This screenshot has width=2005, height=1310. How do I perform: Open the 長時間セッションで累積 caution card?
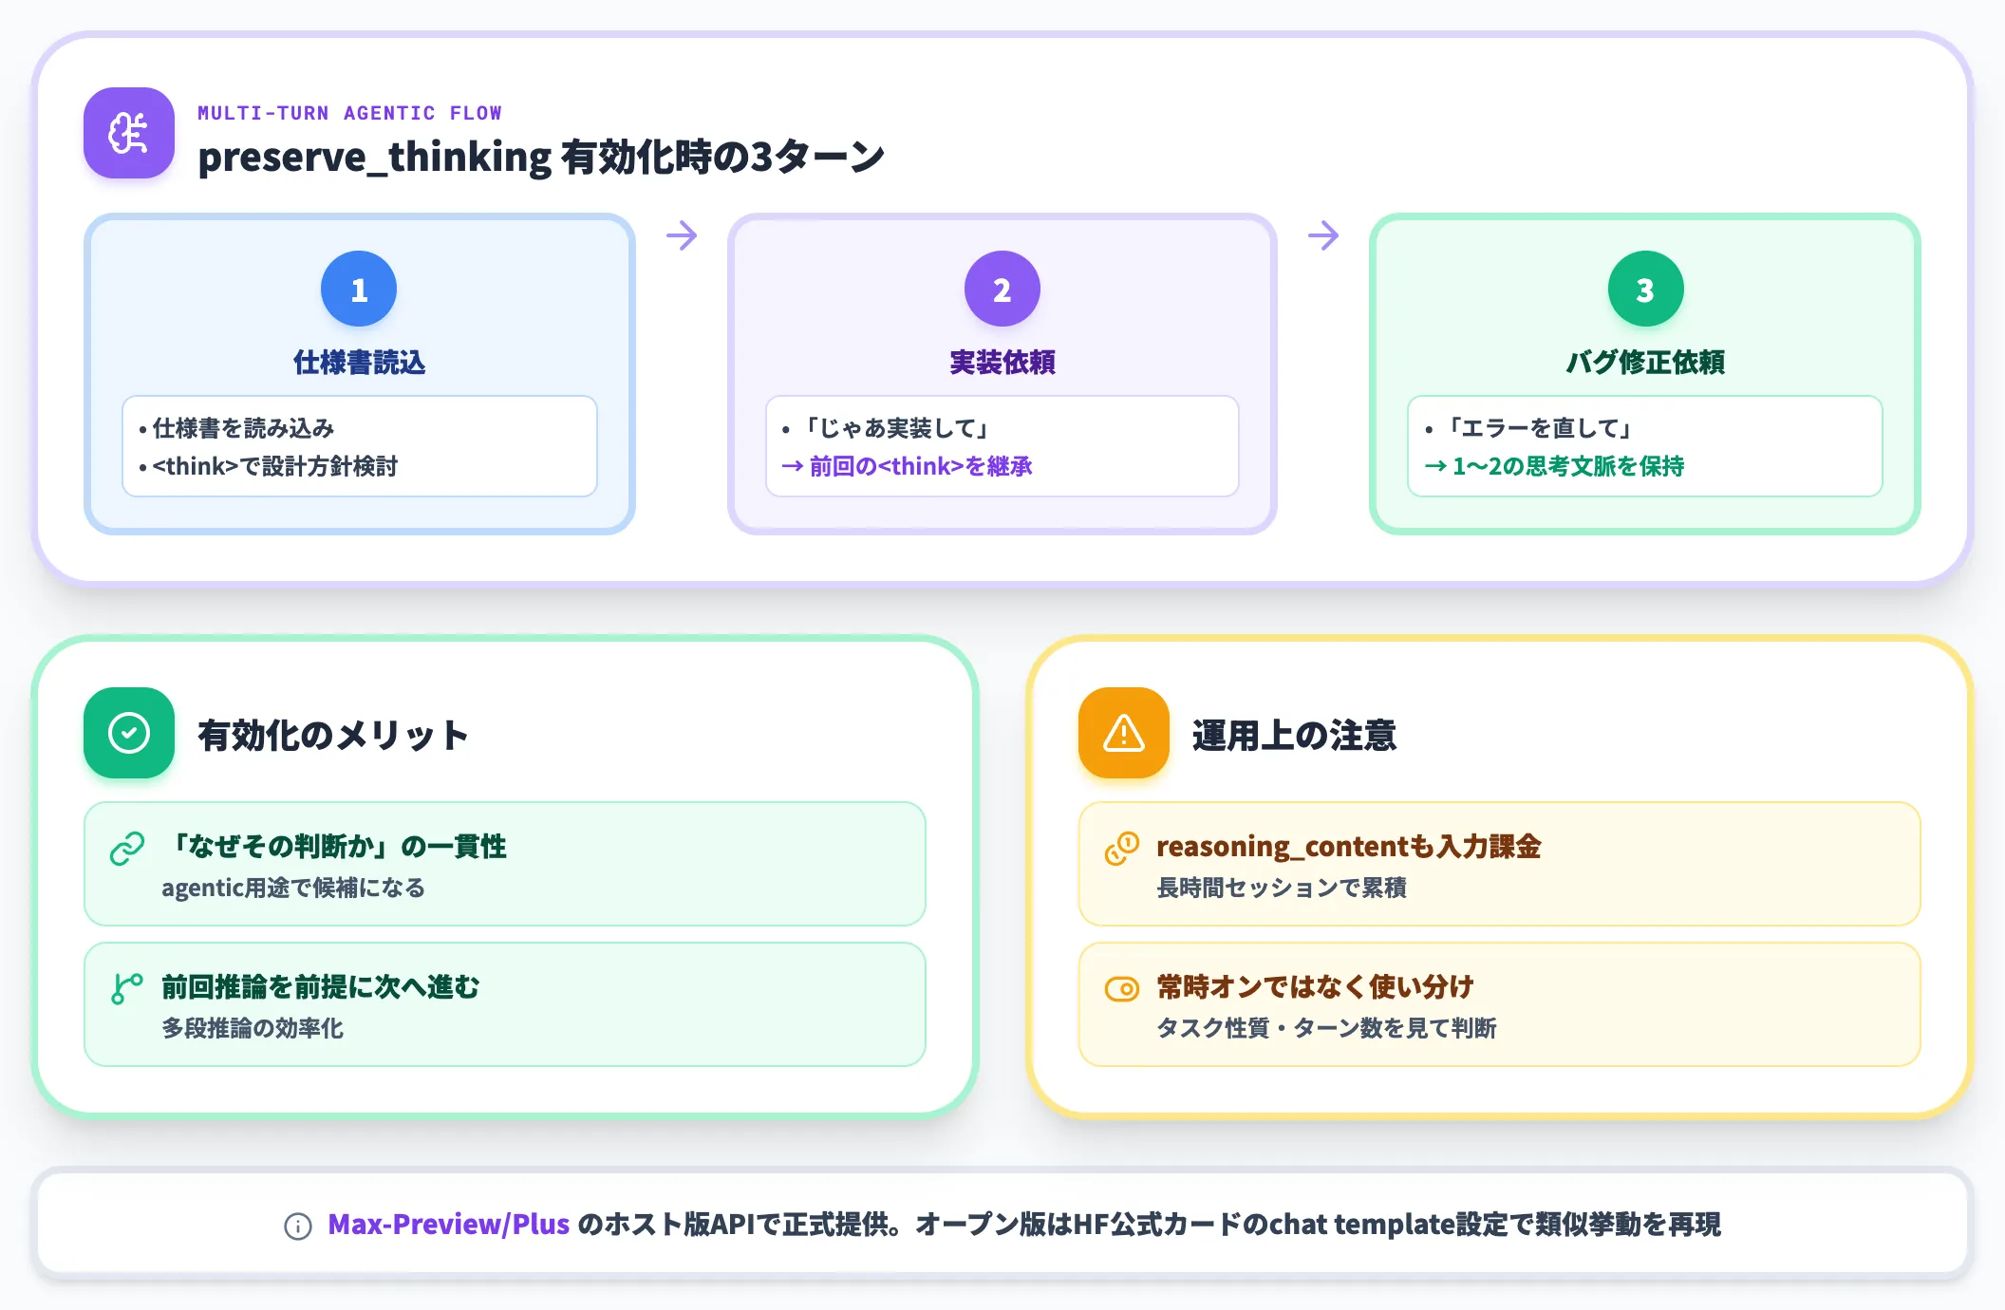(x=1500, y=864)
